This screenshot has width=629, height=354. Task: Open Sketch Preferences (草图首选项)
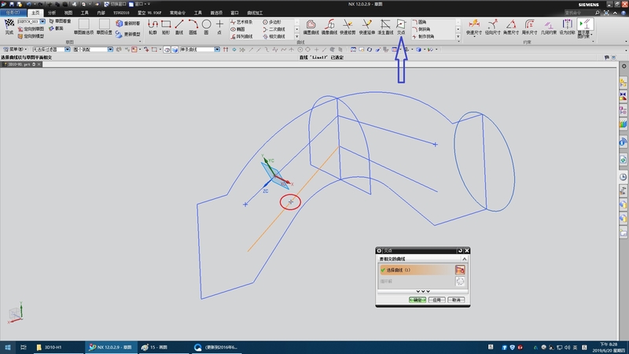(84, 27)
